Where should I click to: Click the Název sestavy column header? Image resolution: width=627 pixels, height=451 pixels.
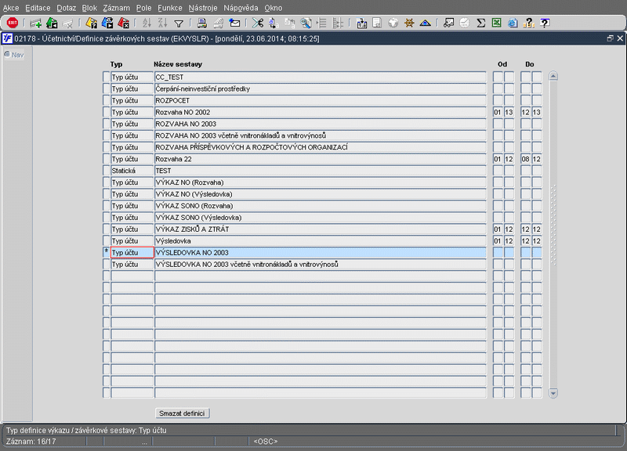(178, 64)
